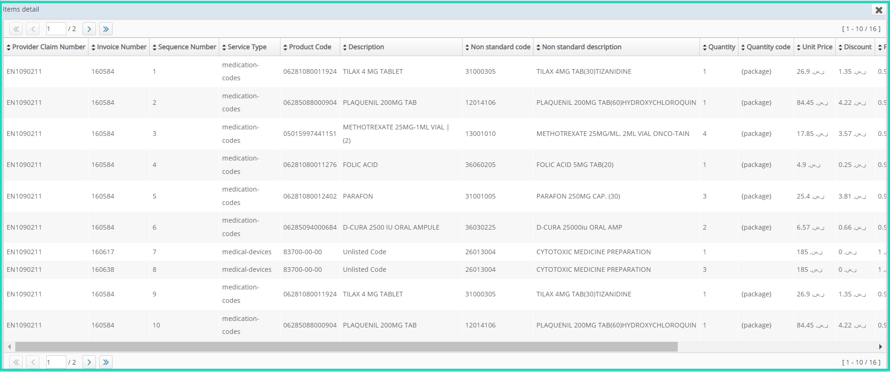Select the METHOTREXATE 25MG-1ML VIAL row
Viewport: 890px width, 372px height.
(x=445, y=134)
